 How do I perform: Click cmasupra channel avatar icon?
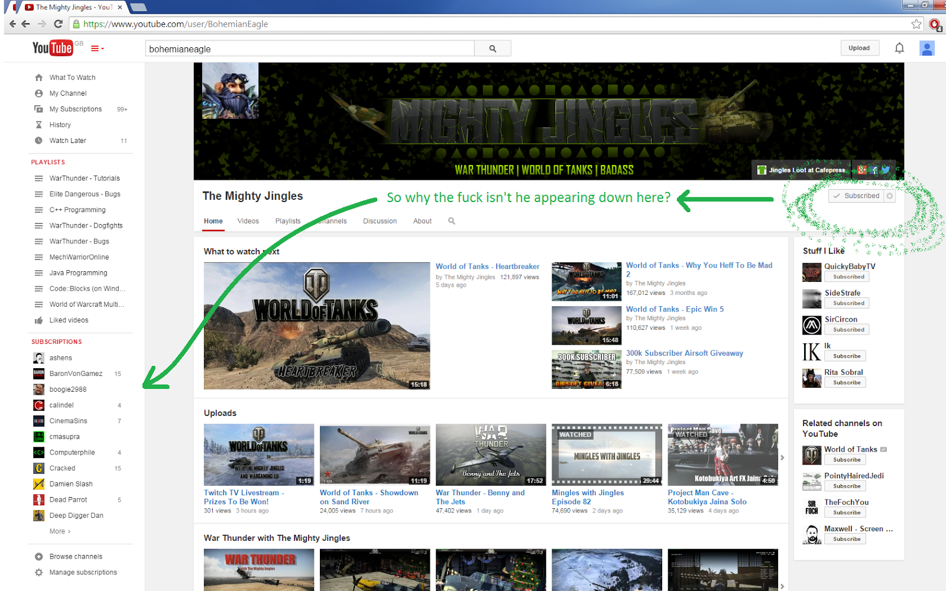[x=39, y=437]
